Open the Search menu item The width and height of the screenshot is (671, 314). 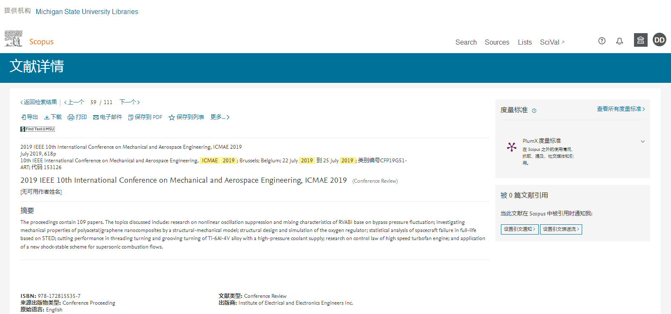[466, 42]
